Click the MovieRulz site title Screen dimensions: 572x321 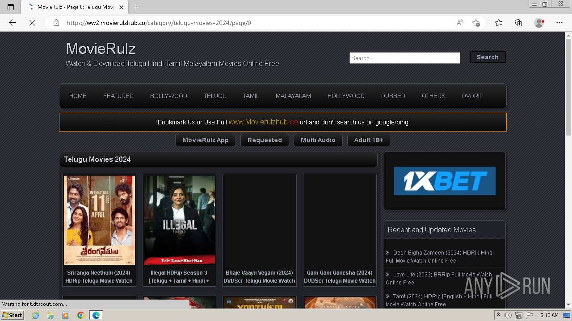101,49
